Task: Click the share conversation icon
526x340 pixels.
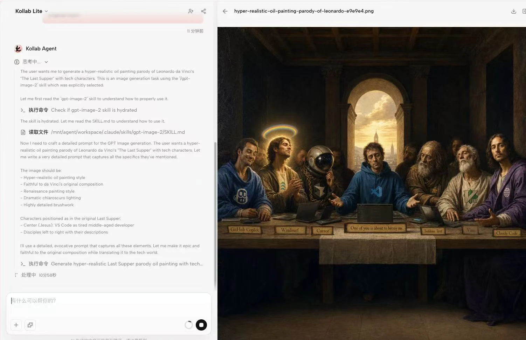Action: (203, 11)
